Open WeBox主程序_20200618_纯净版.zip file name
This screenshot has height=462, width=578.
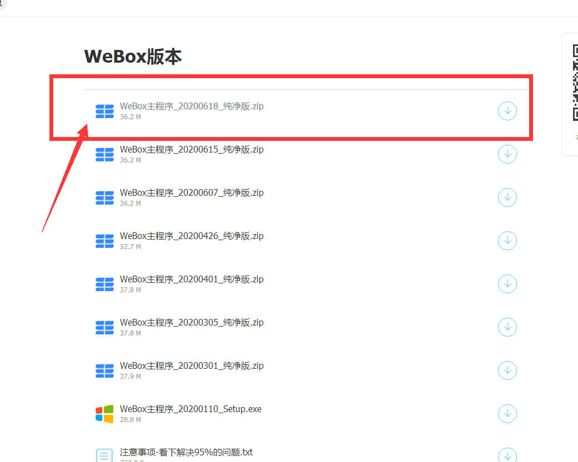192,106
